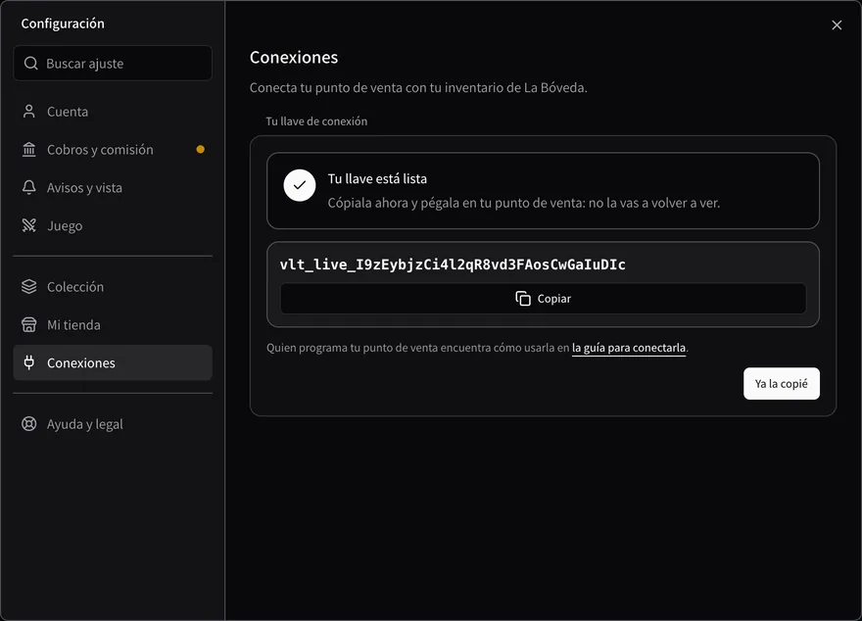Screen dimensions: 862x621
Task: Click the layers icon beside Colección
Action: tap(29, 286)
